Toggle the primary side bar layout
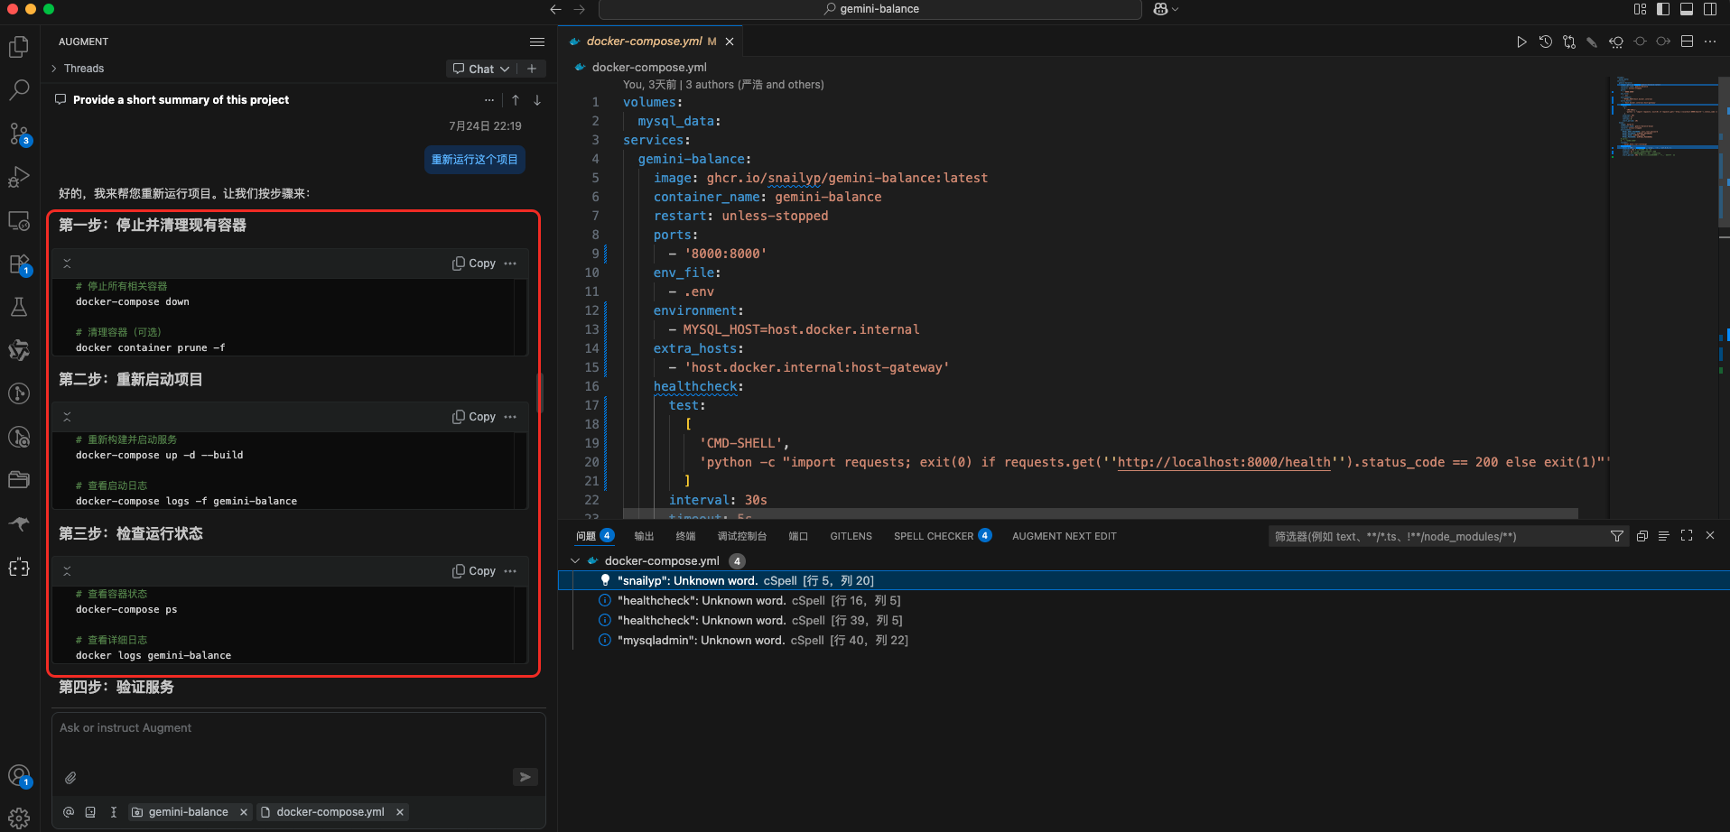This screenshot has width=1730, height=832. (1663, 9)
